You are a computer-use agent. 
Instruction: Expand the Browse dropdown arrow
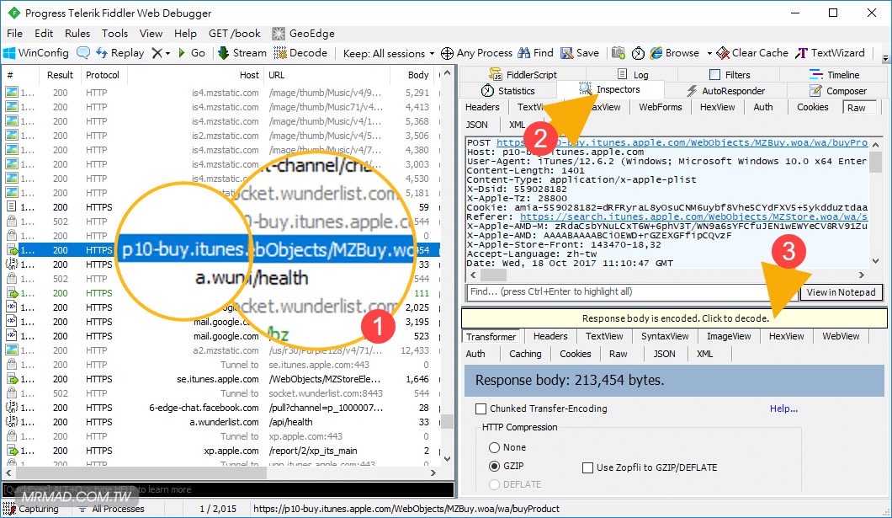coord(709,53)
